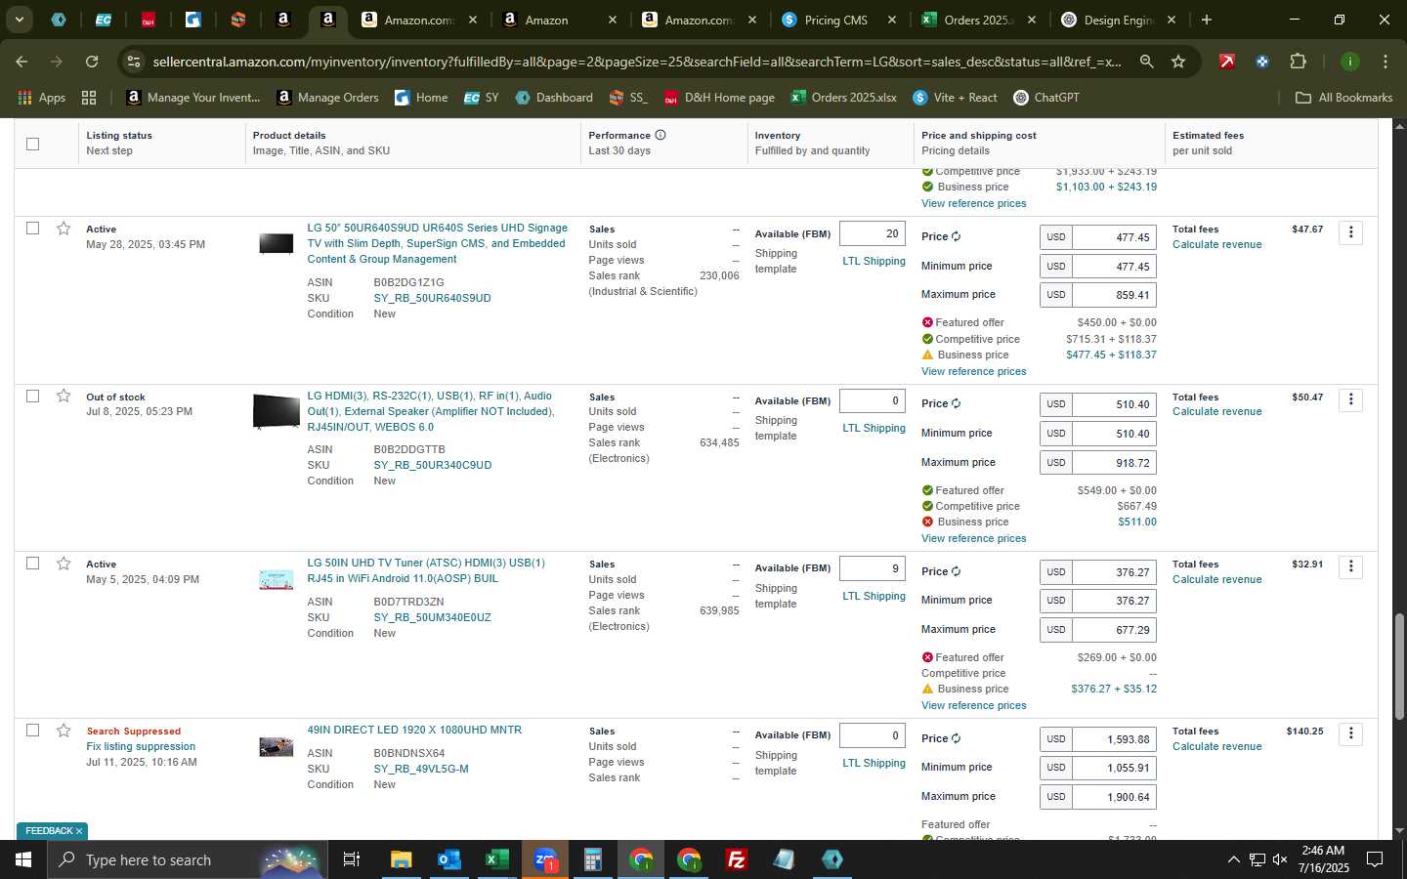The height and width of the screenshot is (879, 1407).
Task: Edit available quantity field showing 20
Action: click(872, 233)
